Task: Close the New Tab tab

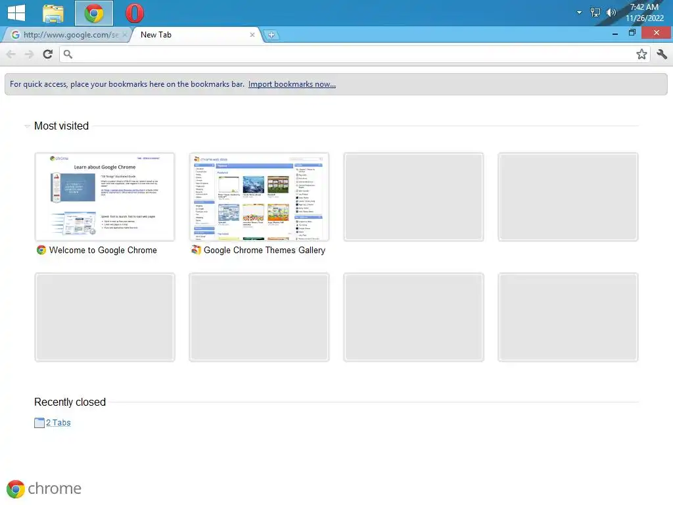Action: 252,35
